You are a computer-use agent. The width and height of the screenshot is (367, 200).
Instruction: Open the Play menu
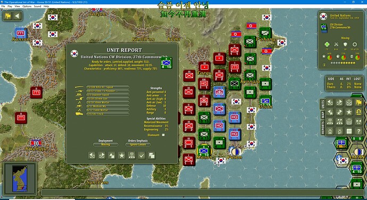point(10,6)
